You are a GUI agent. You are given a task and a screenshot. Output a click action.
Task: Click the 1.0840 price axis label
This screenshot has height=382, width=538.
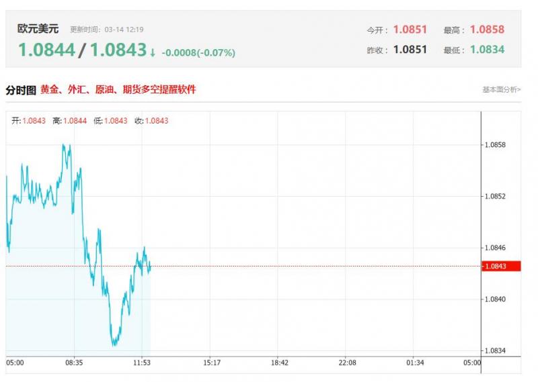pos(495,299)
